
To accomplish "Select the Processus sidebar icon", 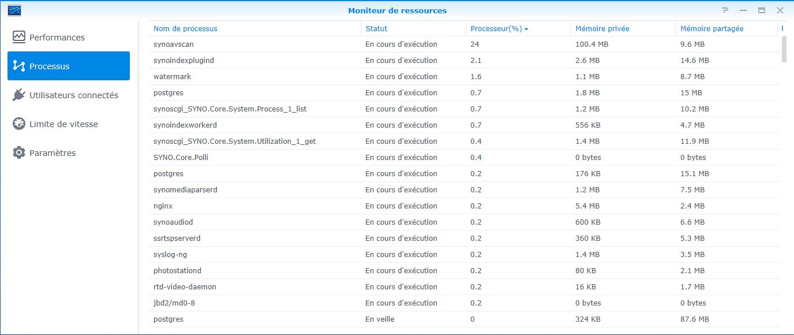I will point(19,66).
